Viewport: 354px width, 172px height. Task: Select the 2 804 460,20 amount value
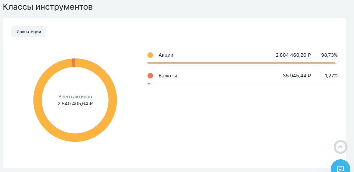click(x=291, y=55)
